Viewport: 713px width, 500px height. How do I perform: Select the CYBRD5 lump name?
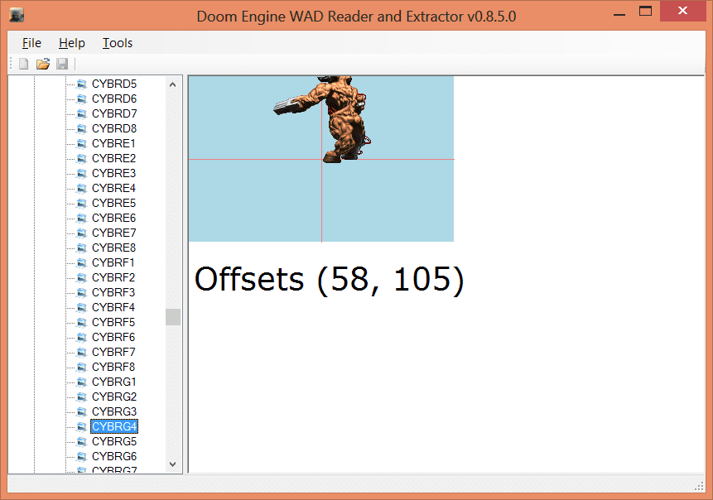(114, 84)
